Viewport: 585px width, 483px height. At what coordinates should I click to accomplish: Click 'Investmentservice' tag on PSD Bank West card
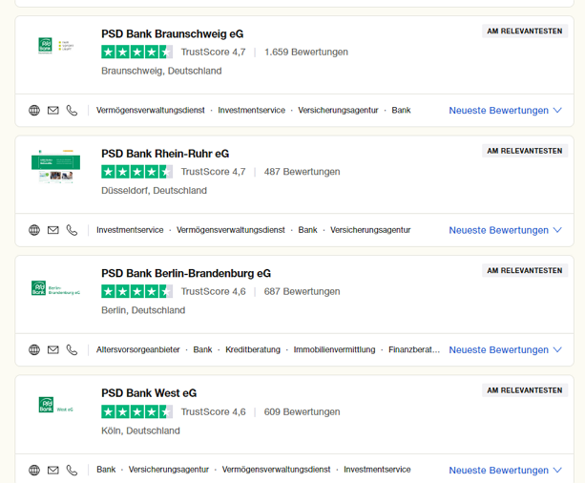[377, 470]
